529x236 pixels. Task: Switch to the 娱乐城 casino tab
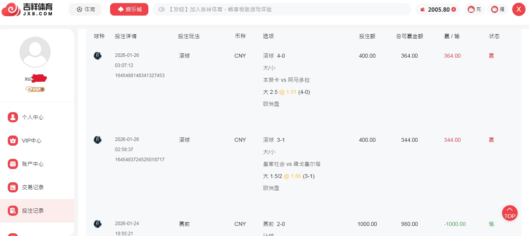(129, 9)
